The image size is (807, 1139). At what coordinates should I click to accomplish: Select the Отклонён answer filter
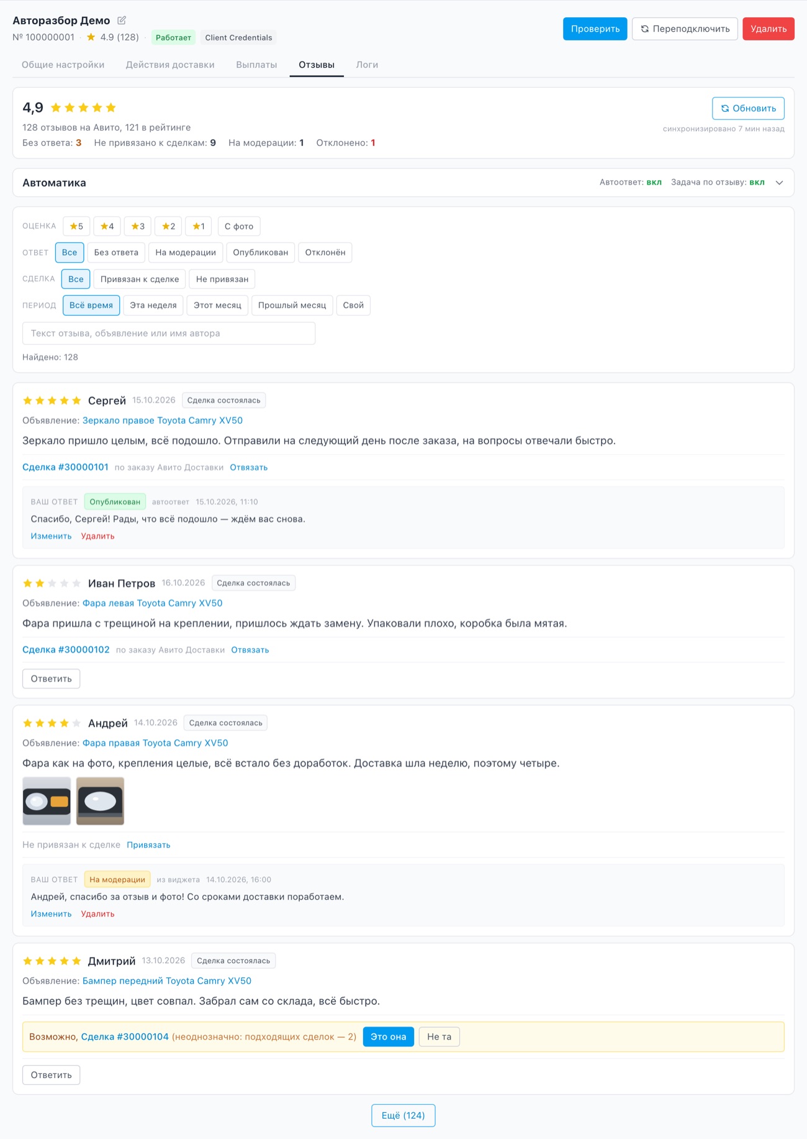point(325,252)
